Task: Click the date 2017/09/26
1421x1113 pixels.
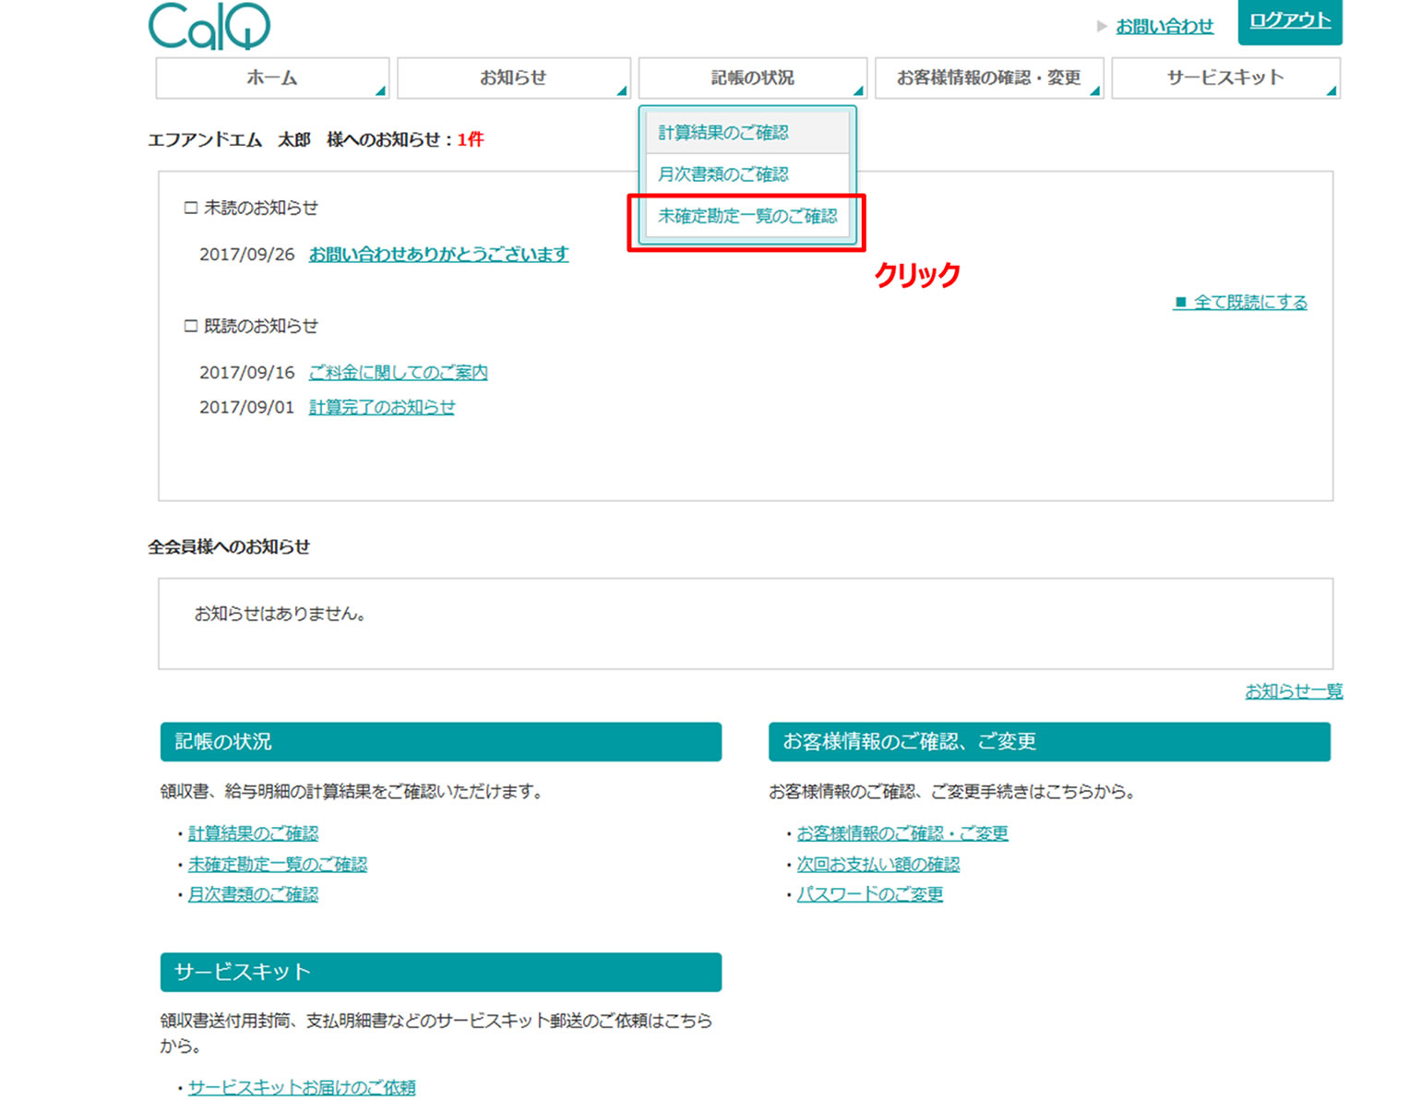Action: click(247, 255)
